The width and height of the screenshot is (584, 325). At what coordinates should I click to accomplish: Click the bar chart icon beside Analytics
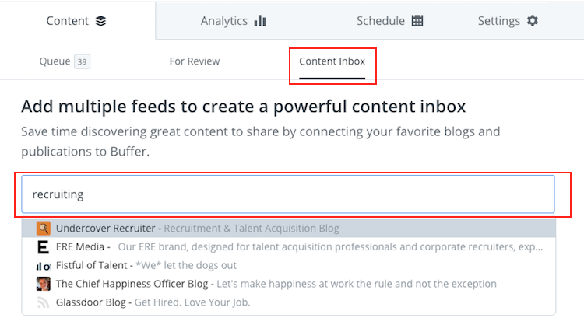[x=260, y=21]
